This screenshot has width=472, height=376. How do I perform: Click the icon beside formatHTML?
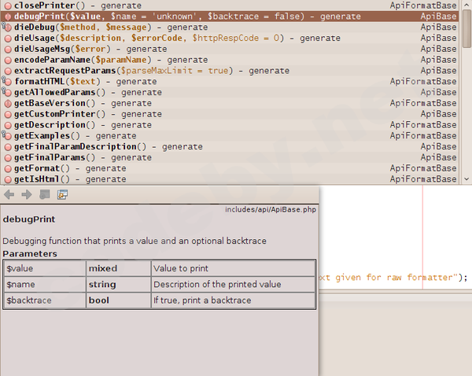click(x=7, y=81)
